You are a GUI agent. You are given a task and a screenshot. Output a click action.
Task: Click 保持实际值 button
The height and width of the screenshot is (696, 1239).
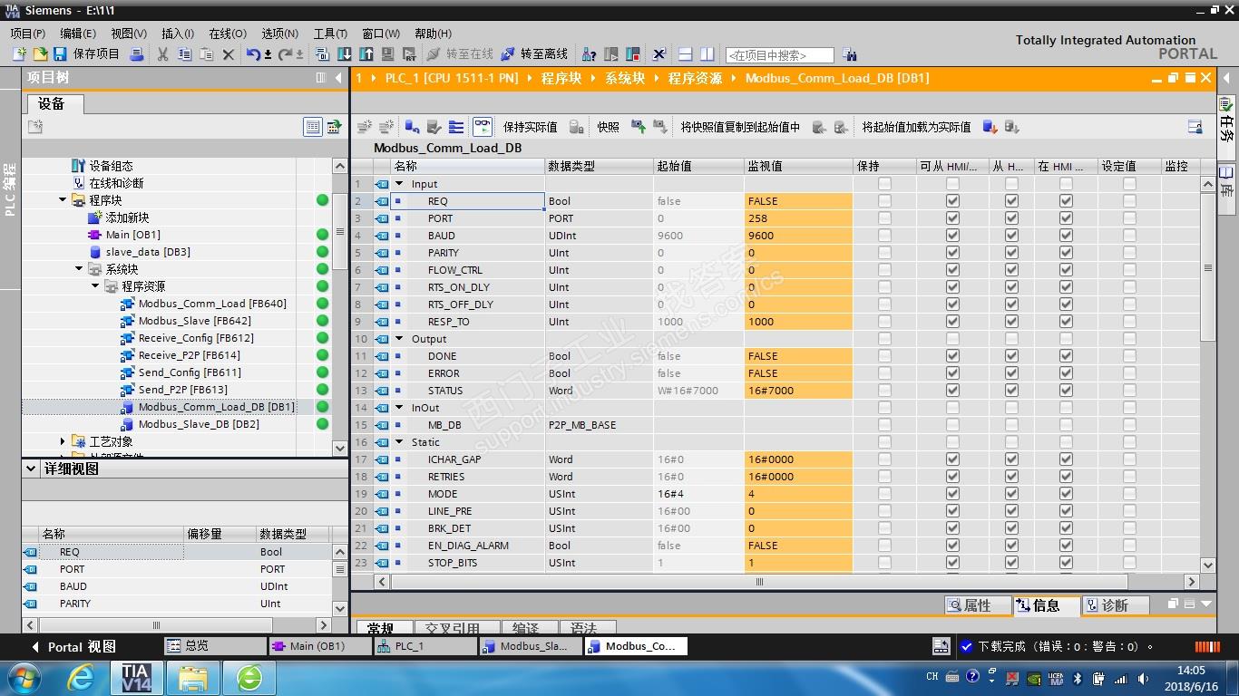(x=531, y=127)
